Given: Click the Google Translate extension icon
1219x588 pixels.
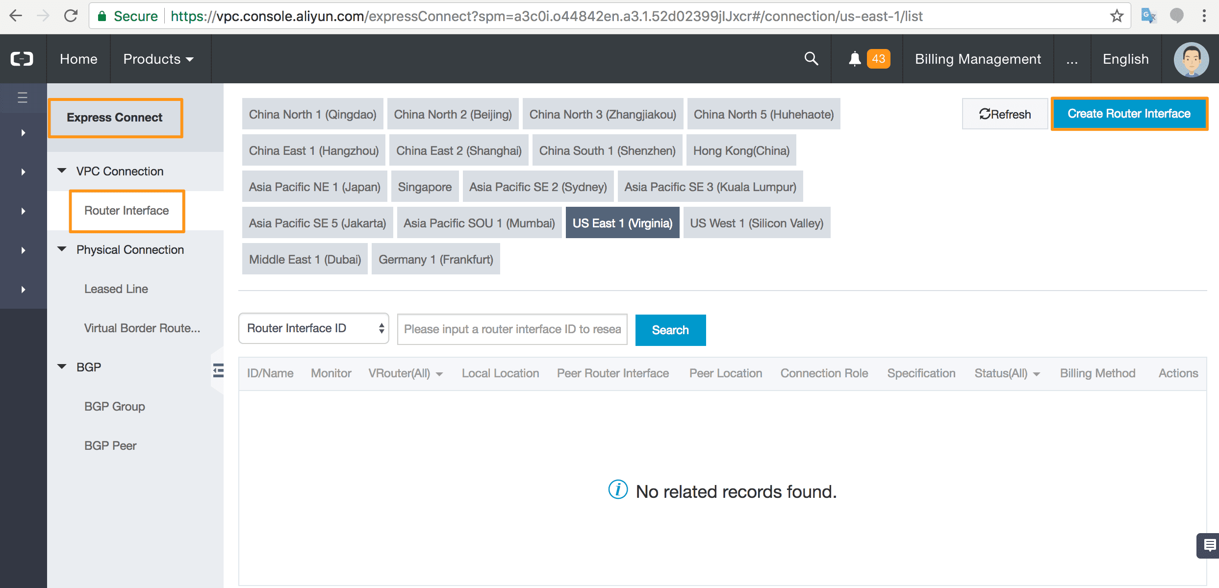Looking at the screenshot, I should pyautogui.click(x=1149, y=16).
